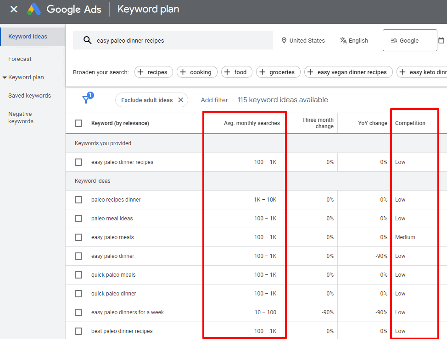This screenshot has height=339, width=447.
Task: Remove the Exclude adult ideas filter
Action: click(180, 100)
